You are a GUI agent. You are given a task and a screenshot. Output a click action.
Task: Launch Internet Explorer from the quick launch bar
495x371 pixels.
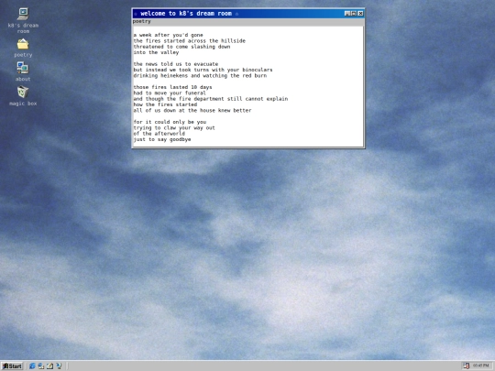[x=32, y=366]
